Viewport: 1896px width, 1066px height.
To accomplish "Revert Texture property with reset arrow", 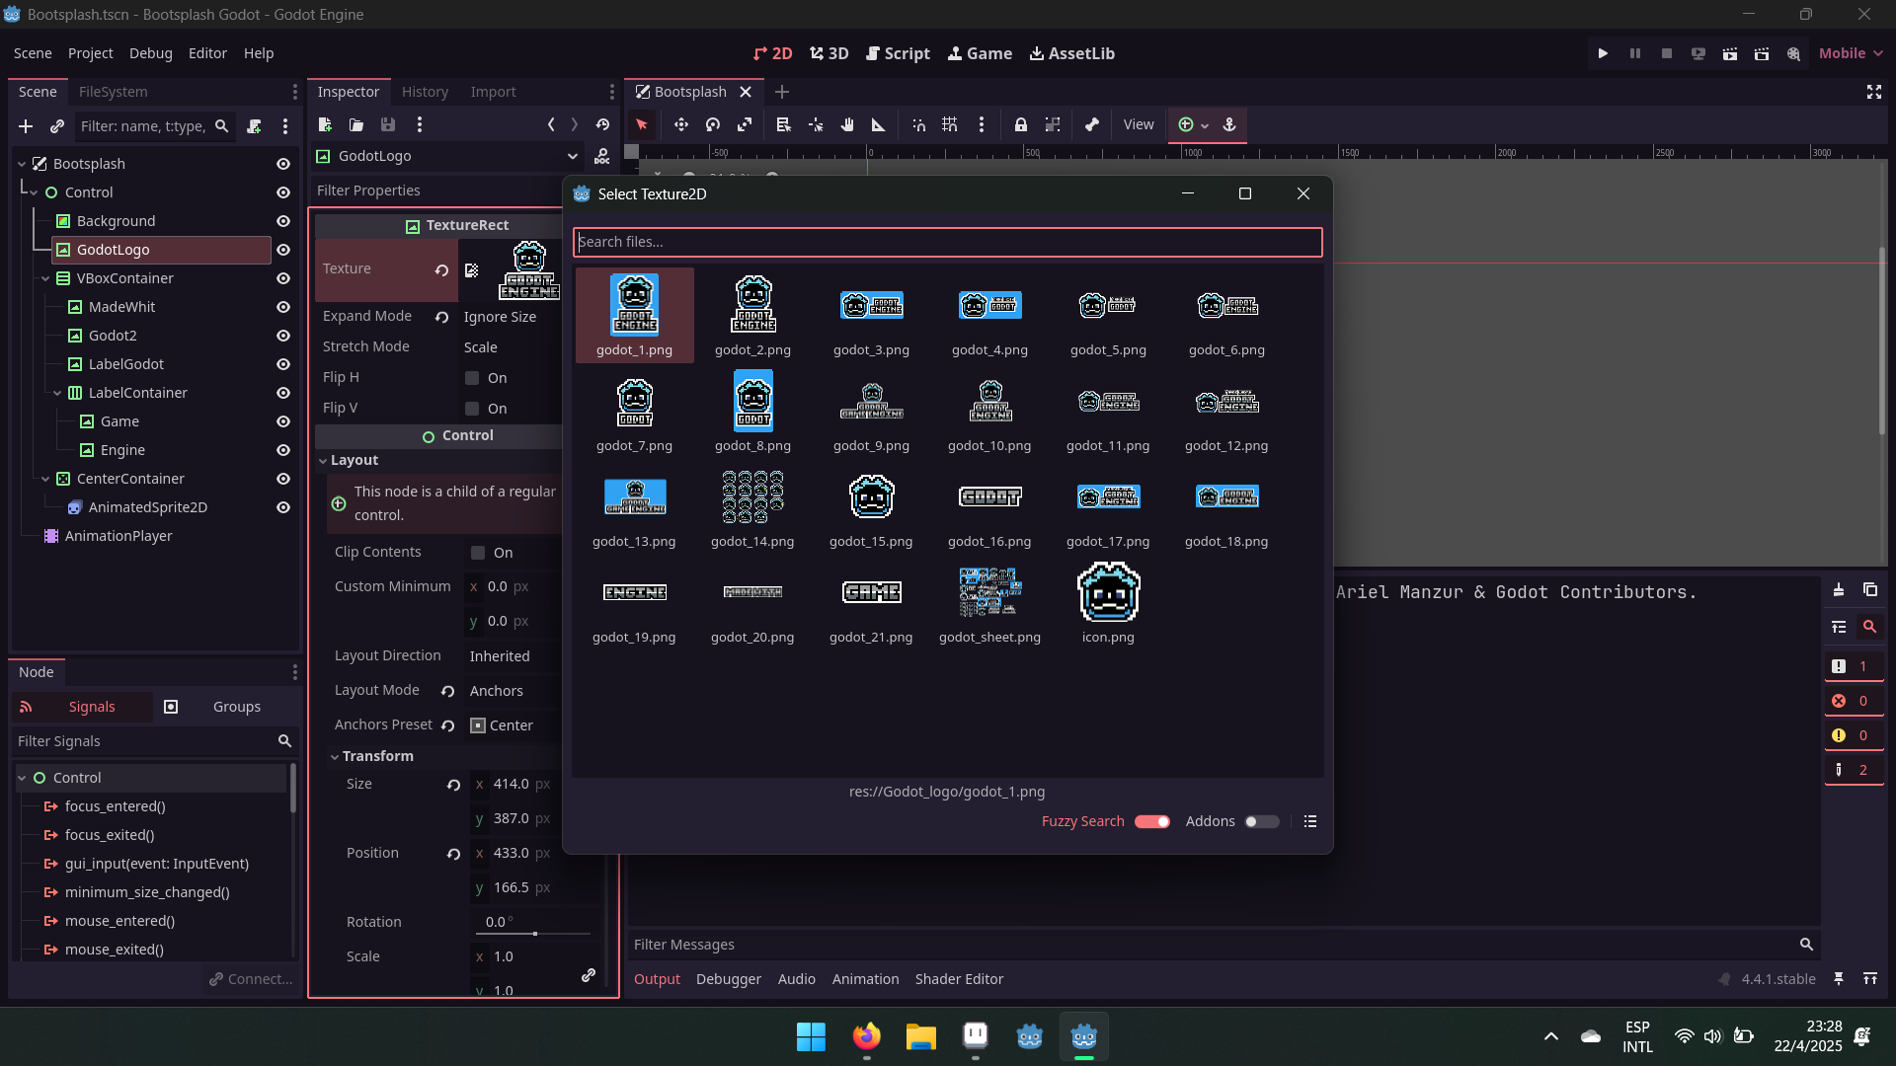I will 441,269.
